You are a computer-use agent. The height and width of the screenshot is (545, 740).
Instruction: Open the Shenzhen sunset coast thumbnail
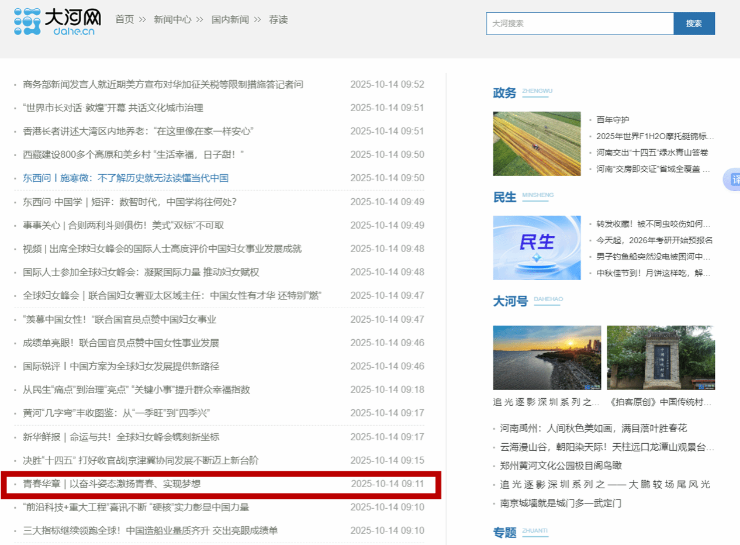click(x=547, y=357)
